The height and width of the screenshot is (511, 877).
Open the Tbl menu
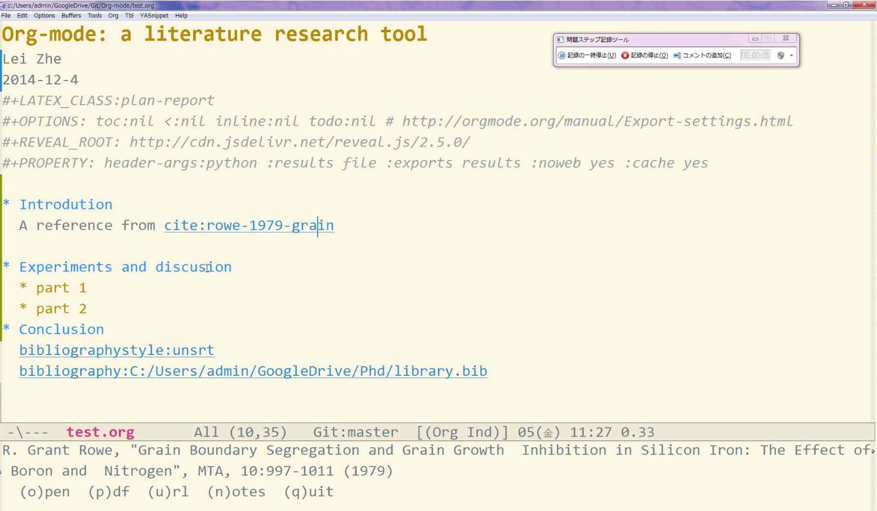click(129, 16)
